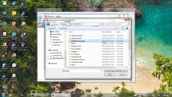Select Local Disk (C:) in navigation pane
Viewport: 172px width, 97px height.
point(56,53)
